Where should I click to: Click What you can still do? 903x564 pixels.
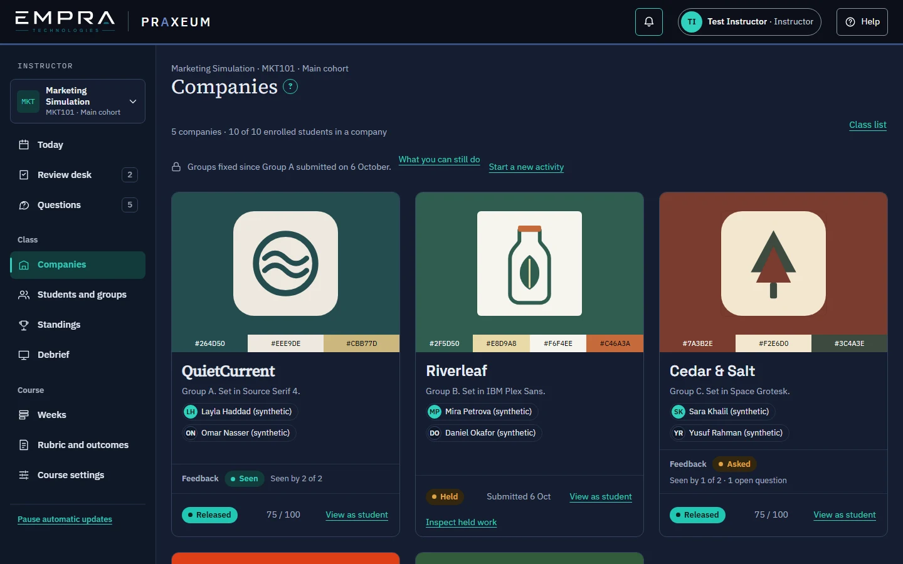[439, 159]
